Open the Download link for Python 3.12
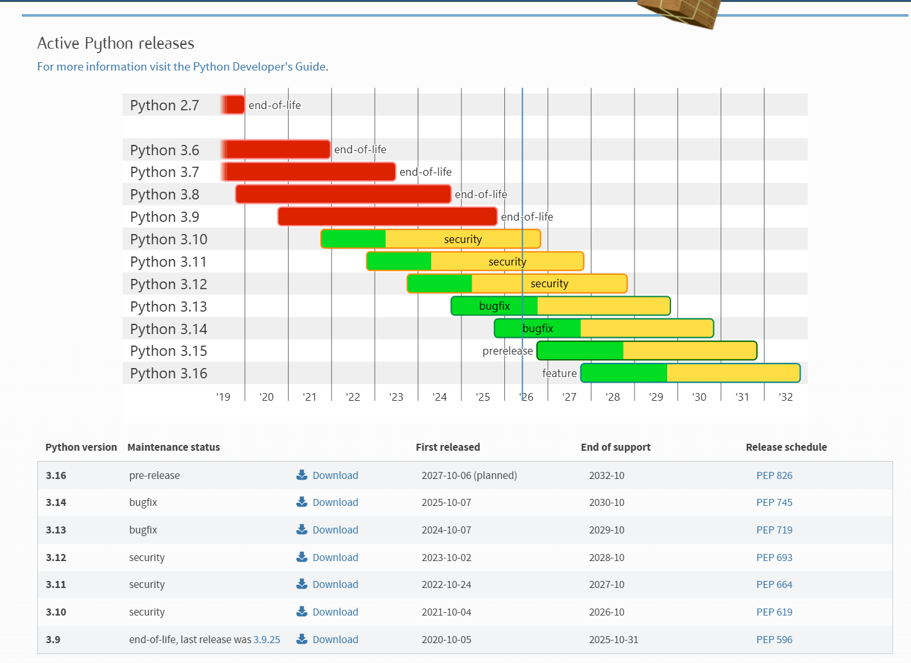Screen dimensions: 911x663 pyautogui.click(x=335, y=557)
